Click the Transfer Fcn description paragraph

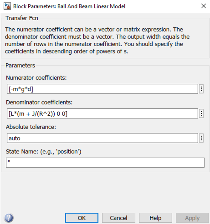coord(97,40)
